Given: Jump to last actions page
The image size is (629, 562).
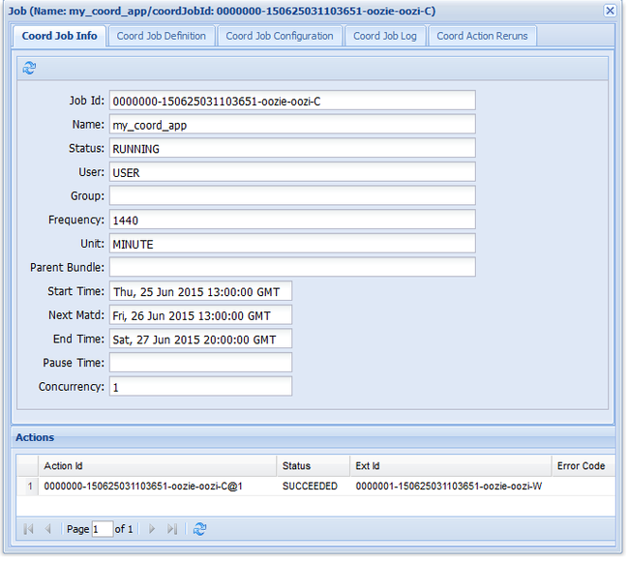Looking at the screenshot, I should point(172,529).
